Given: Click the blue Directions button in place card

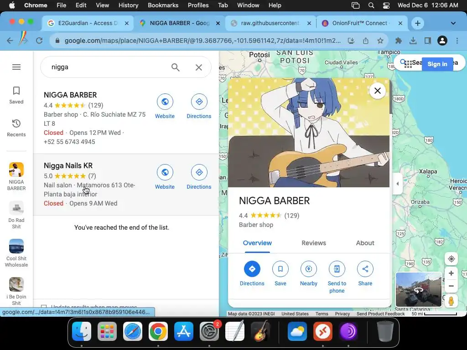Looking at the screenshot, I should click(252, 269).
